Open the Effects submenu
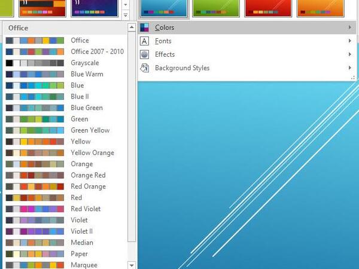The width and height of the screenshot is (359, 269). coord(247,54)
